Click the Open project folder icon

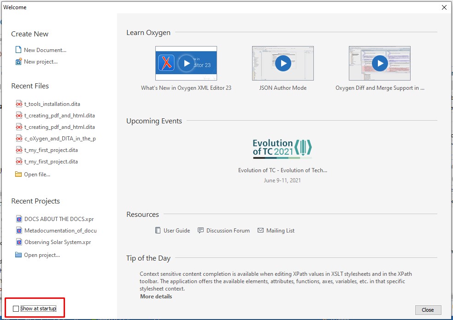[x=18, y=255]
